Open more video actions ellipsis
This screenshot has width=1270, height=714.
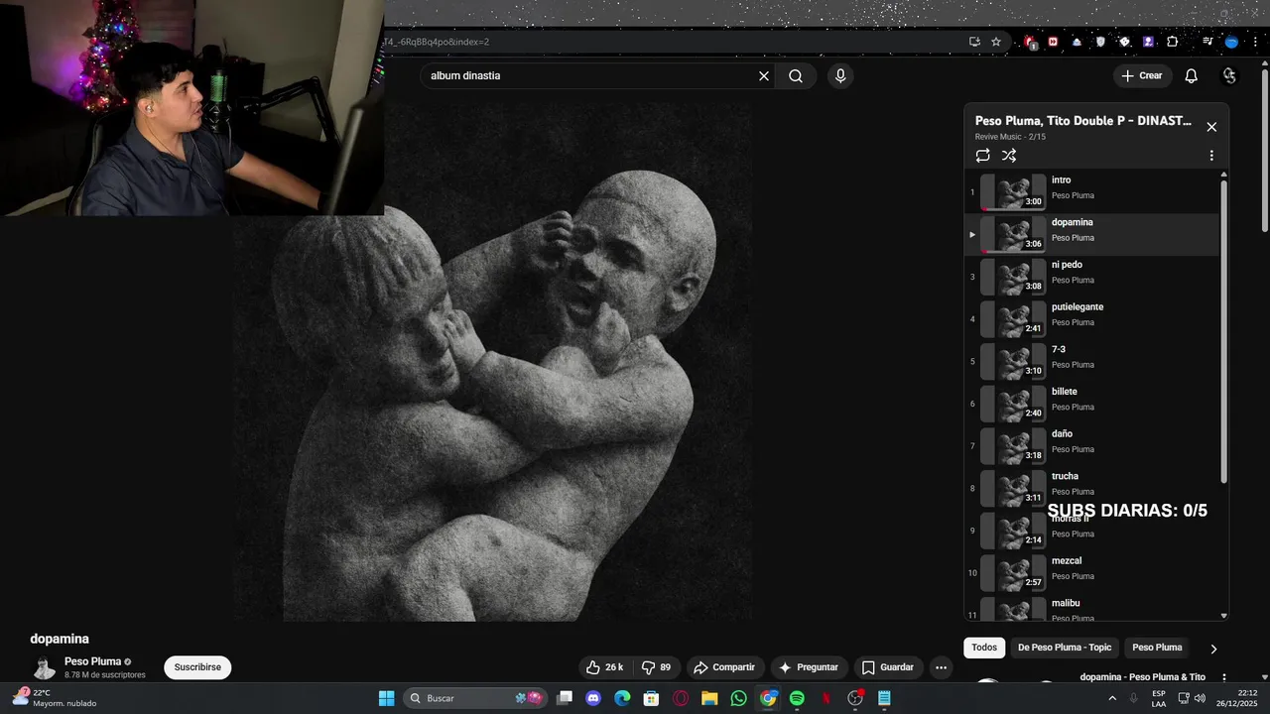941,667
